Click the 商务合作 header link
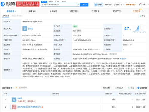 pos(108,4)
